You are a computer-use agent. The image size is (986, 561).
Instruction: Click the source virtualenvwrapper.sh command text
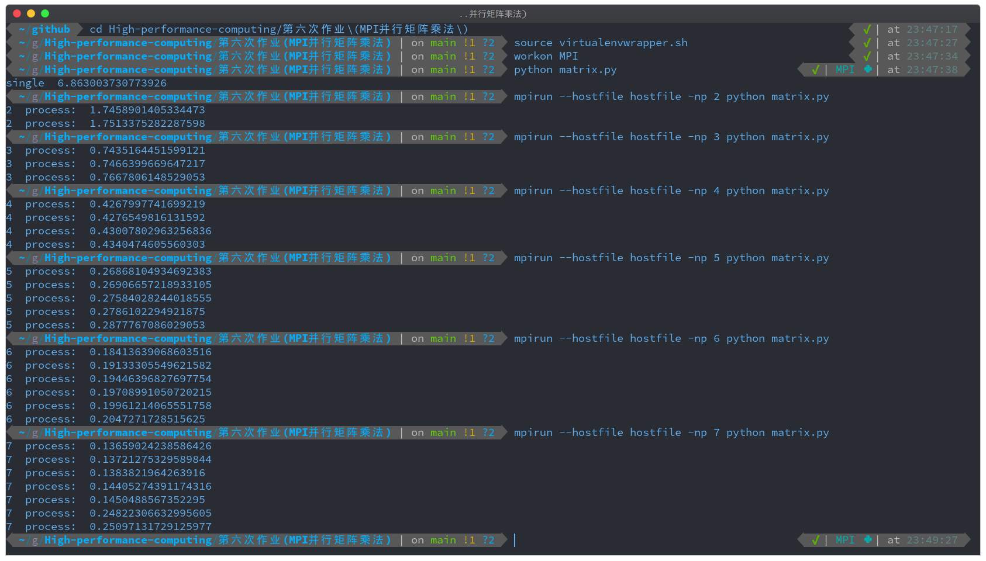pyautogui.click(x=601, y=43)
